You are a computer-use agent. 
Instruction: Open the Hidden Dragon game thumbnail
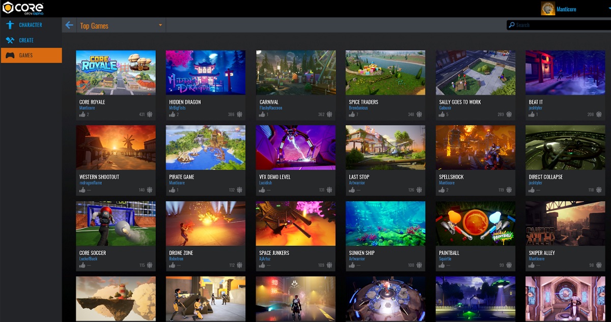(x=206, y=73)
